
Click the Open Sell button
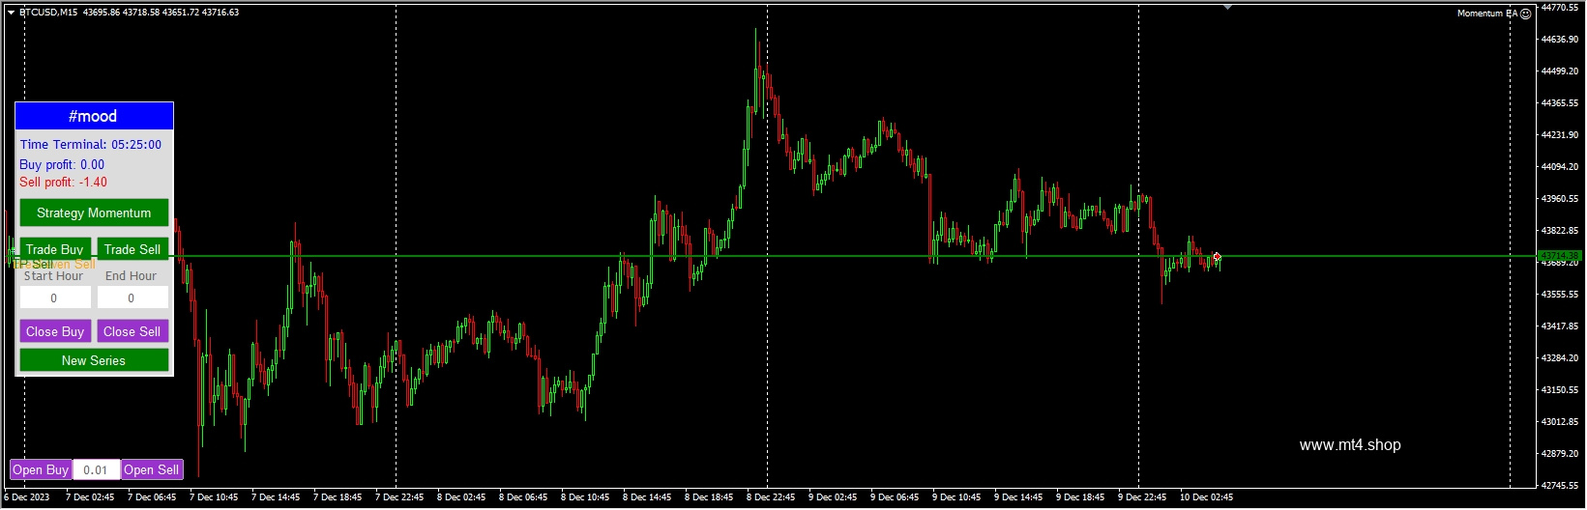[x=152, y=469]
